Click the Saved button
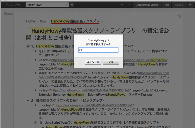 coord(179,5)
